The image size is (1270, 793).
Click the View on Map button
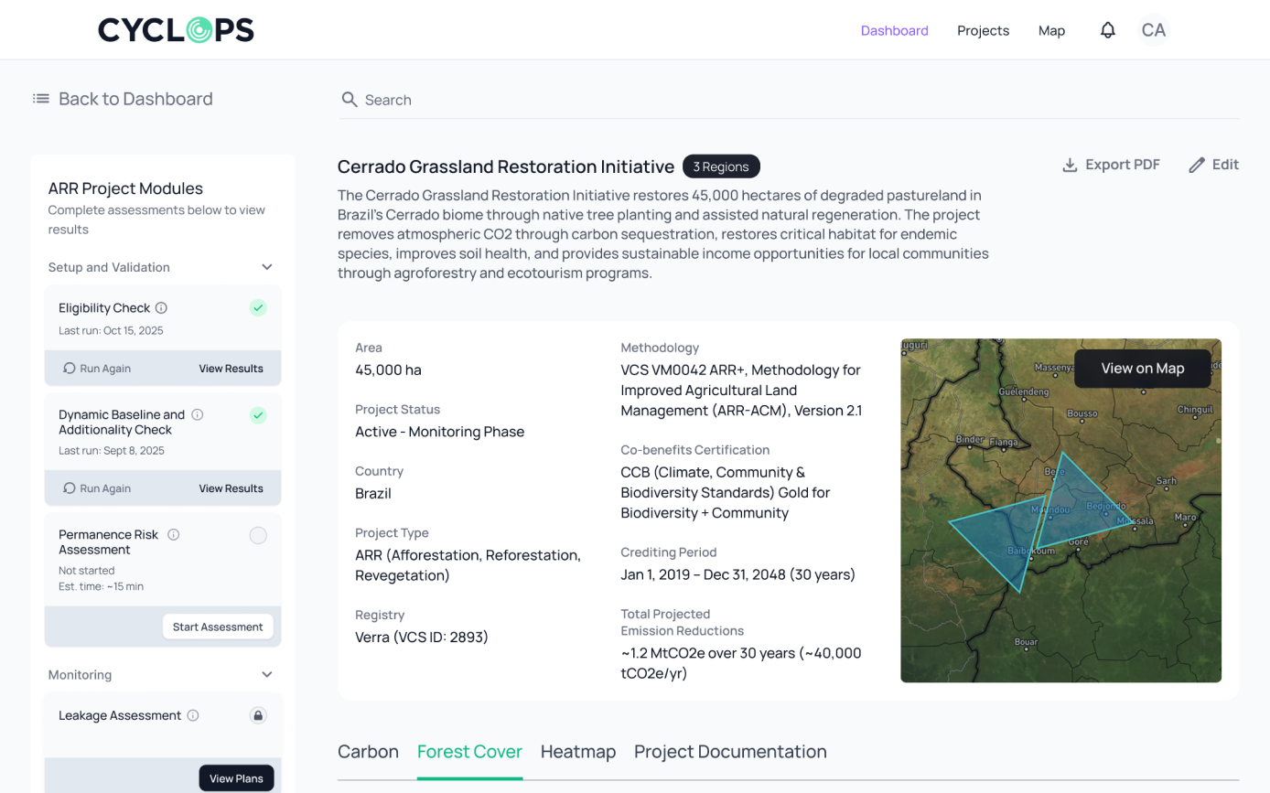pos(1142,369)
